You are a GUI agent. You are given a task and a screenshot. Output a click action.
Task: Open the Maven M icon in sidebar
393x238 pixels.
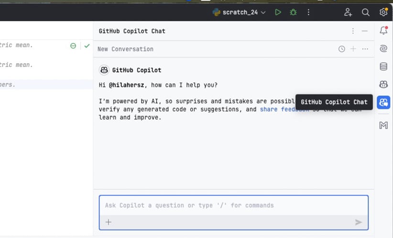[383, 125]
